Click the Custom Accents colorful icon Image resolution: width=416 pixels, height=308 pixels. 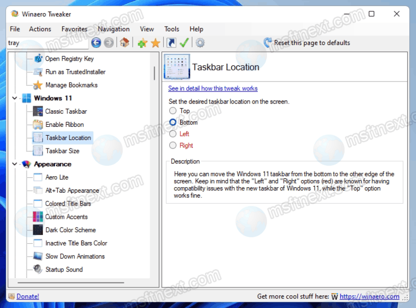(38, 217)
